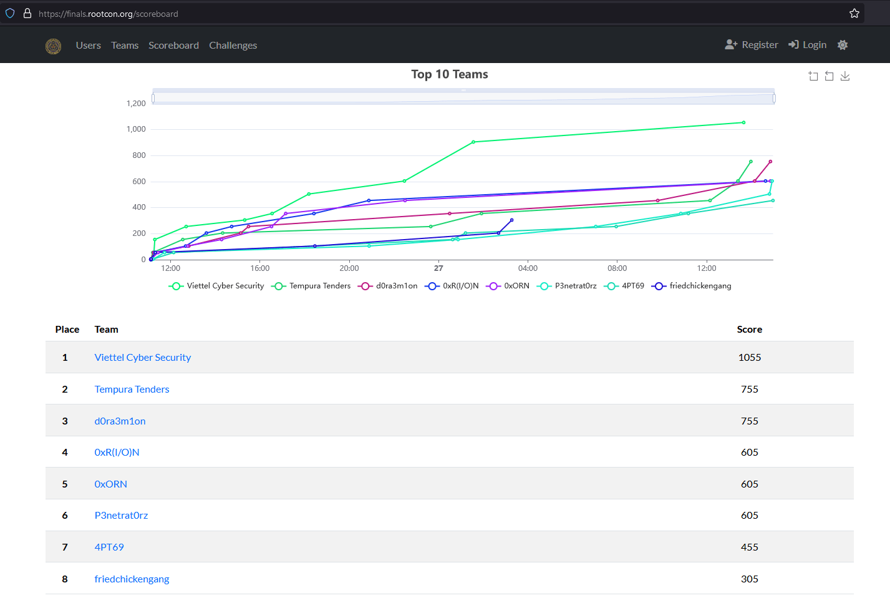Click 0xR(I/O)N's score of 605

[750, 453]
